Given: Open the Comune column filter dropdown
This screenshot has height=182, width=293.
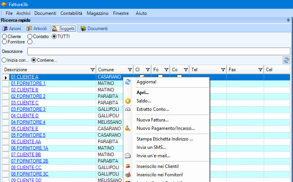Looking at the screenshot, I should (x=129, y=70).
